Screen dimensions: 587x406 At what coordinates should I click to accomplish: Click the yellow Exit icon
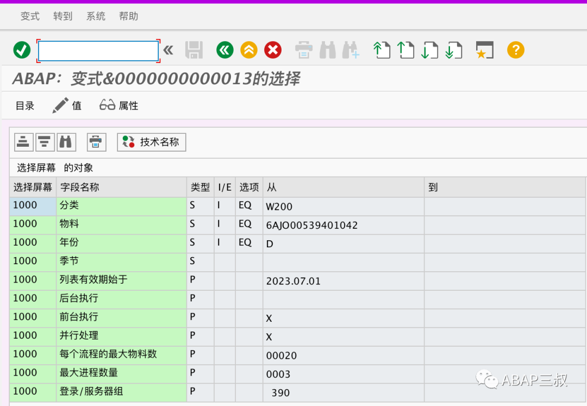248,50
